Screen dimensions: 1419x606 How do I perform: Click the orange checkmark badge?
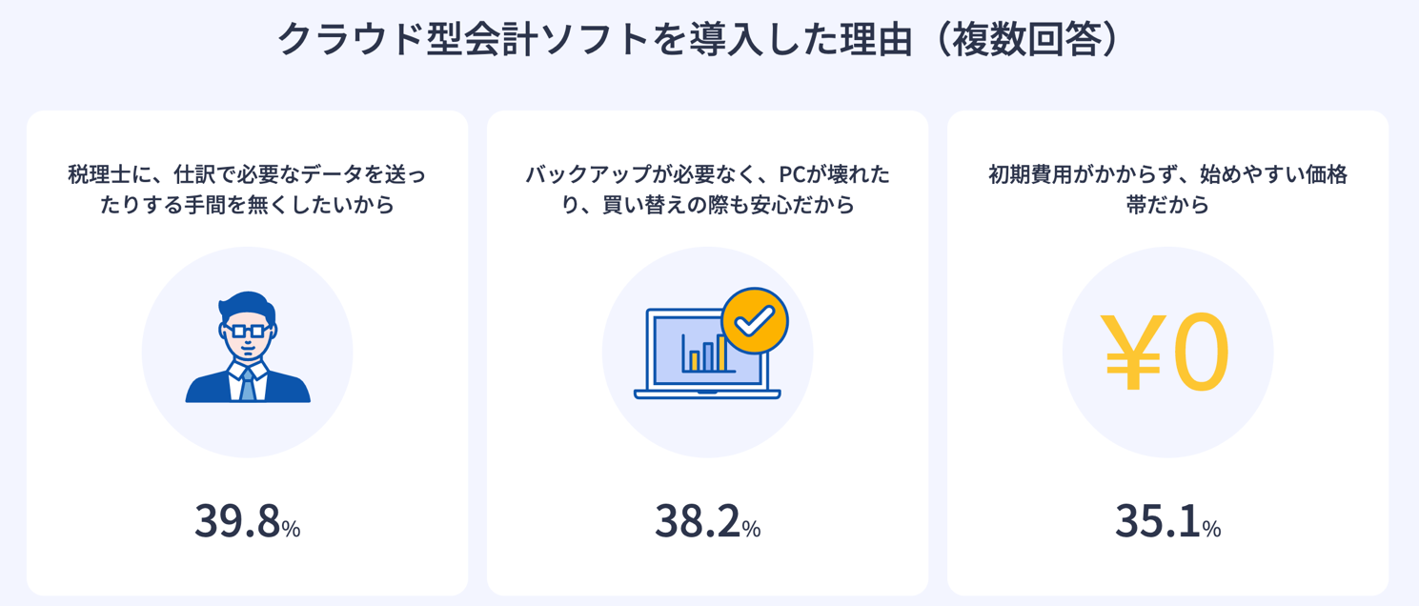[x=755, y=321]
